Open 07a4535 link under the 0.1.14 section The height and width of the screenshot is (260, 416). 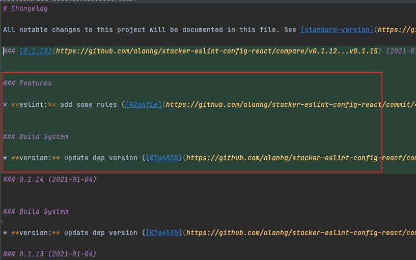(163, 233)
